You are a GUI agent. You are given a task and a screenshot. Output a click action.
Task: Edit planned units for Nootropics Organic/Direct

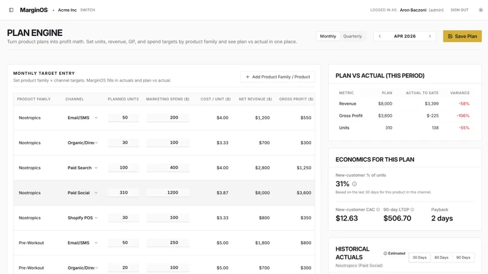pos(124,142)
